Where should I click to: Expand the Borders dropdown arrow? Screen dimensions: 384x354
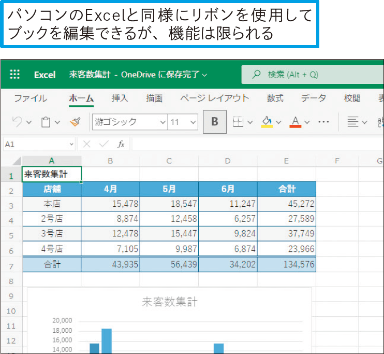(250, 122)
